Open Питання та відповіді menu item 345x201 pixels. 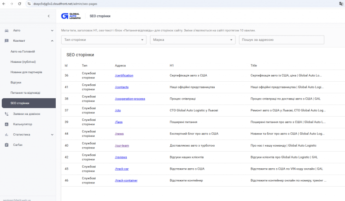pos(25,93)
